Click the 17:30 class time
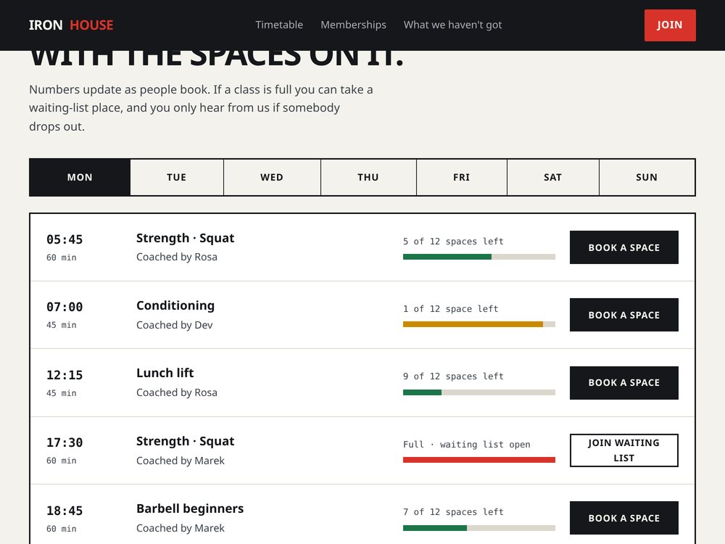 65,442
